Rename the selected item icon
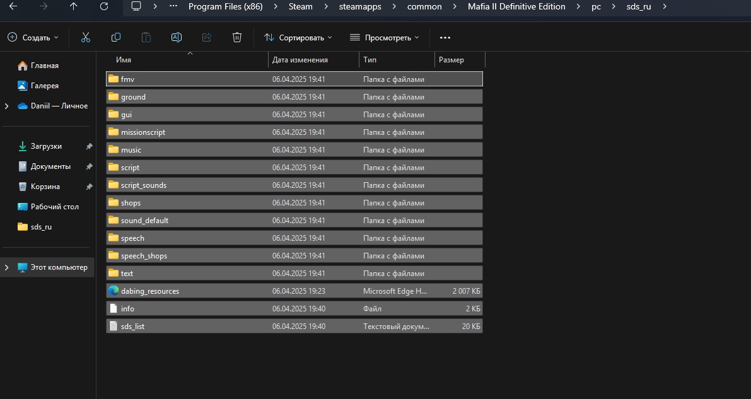The width and height of the screenshot is (751, 399). 177,37
